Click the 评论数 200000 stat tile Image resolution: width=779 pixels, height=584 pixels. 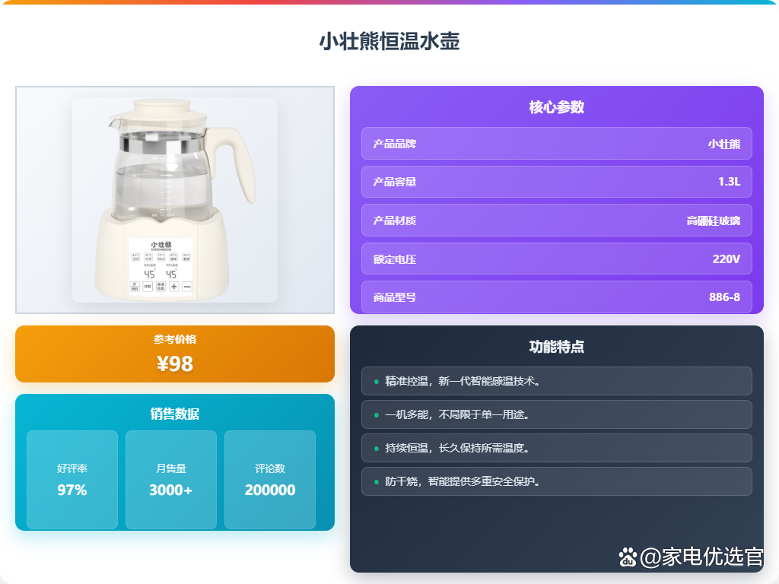270,480
